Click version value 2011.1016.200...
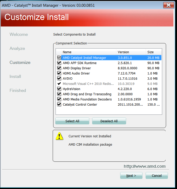This screenshot has width=177, height=189. tap(130, 104)
